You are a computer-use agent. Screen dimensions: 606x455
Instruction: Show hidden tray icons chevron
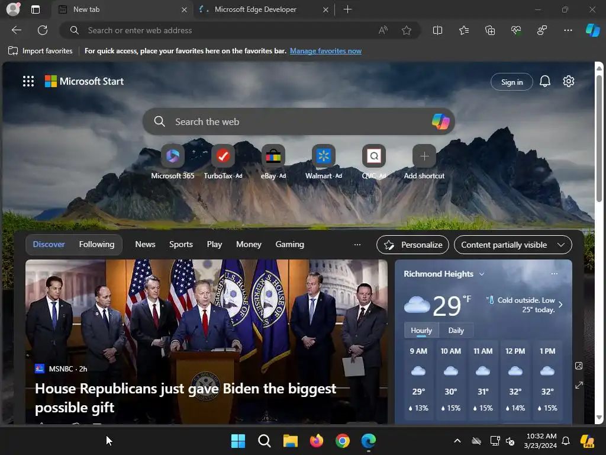point(457,441)
